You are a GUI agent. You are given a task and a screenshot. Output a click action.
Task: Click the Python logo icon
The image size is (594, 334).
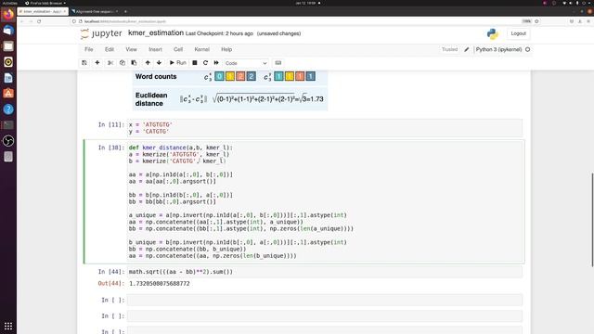click(x=493, y=34)
